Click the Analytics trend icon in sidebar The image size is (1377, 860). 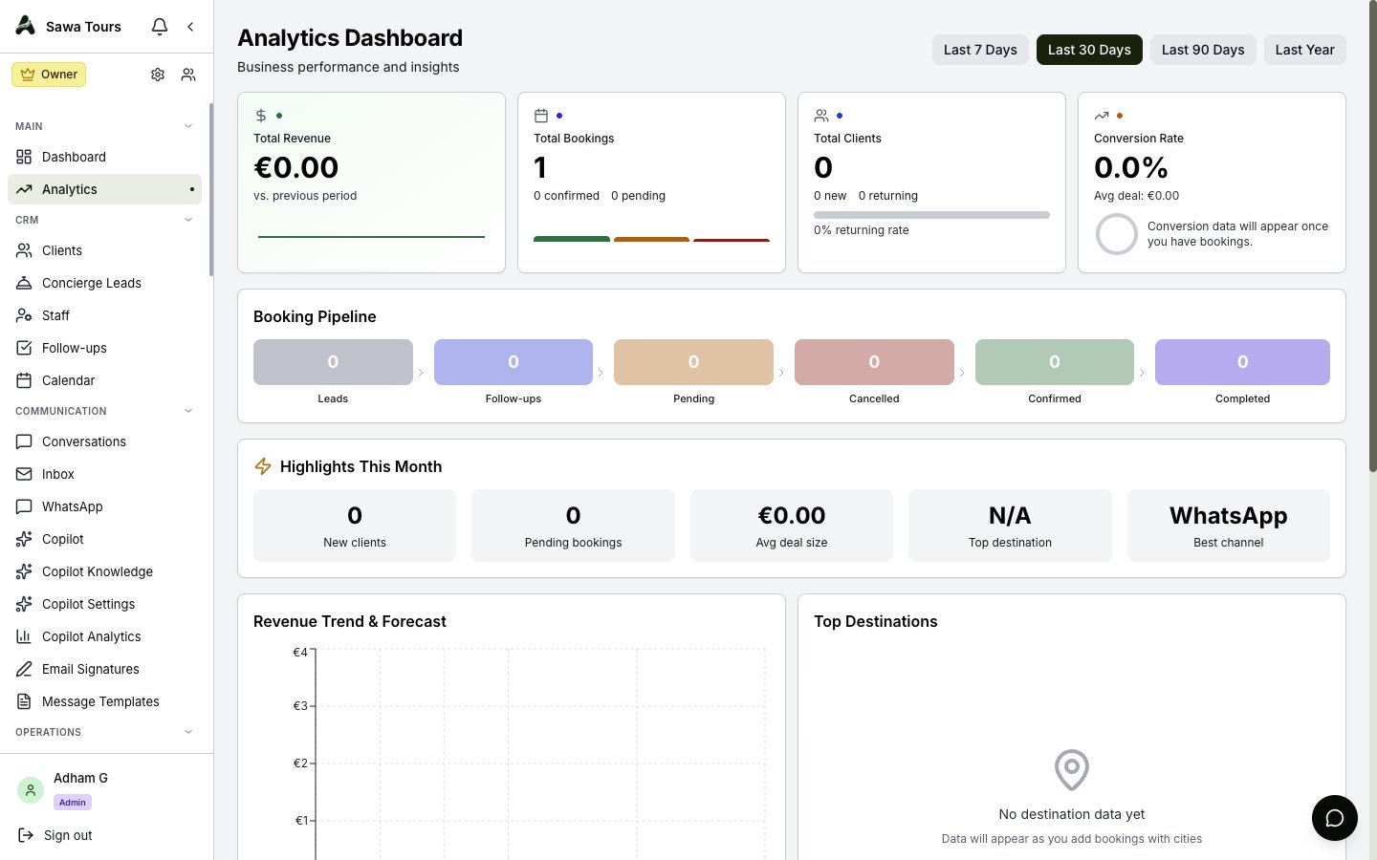(24, 189)
